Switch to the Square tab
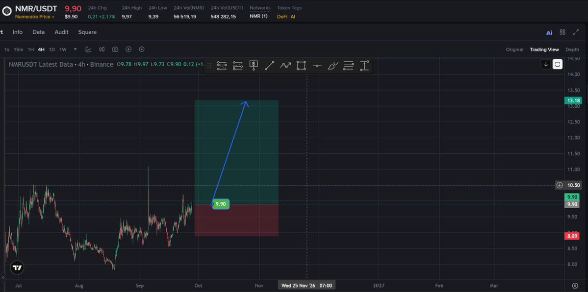This screenshot has width=588, height=292. click(x=87, y=32)
